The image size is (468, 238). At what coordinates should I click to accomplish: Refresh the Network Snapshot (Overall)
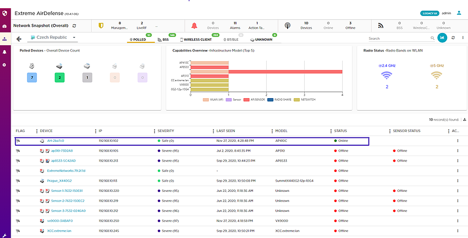pyautogui.click(x=74, y=26)
